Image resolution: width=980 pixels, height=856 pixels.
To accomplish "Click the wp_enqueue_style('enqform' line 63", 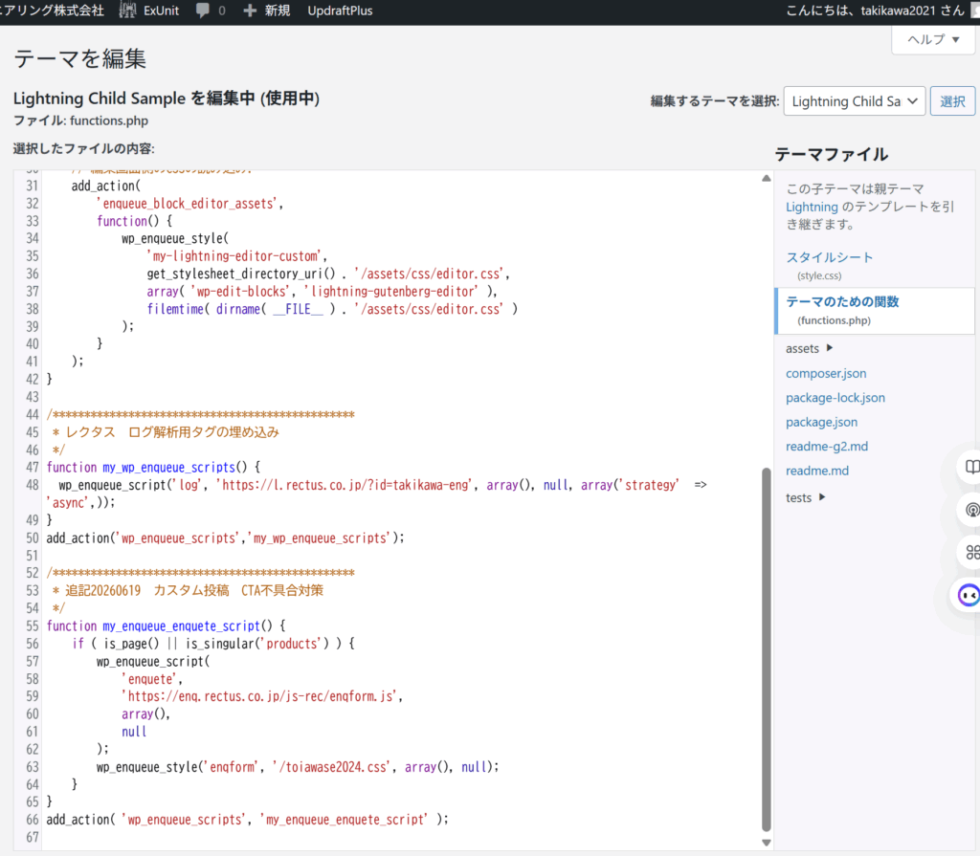I will click(x=298, y=767).
